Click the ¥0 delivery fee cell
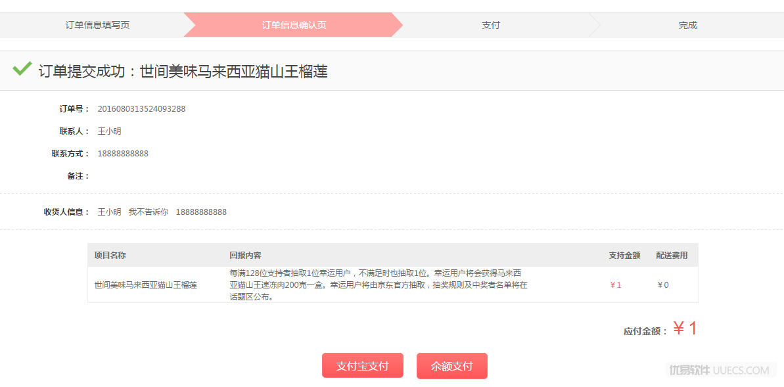 click(663, 285)
